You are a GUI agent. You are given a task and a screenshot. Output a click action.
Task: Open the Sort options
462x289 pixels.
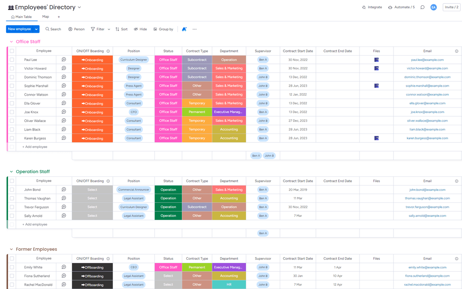121,29
